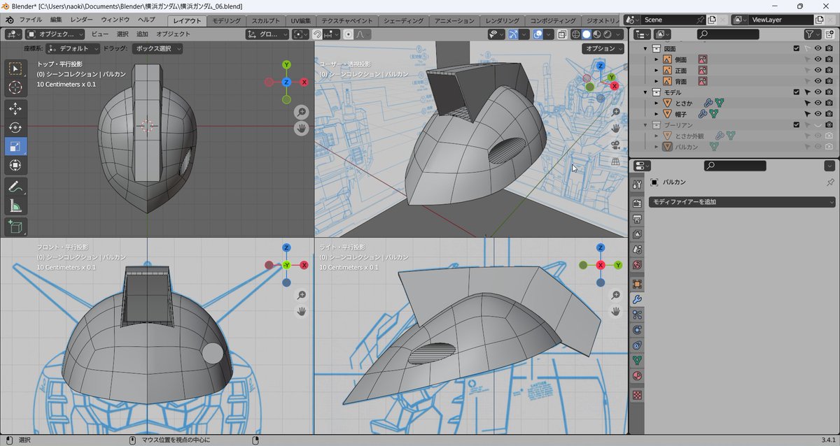Screen dimensions: 840x446
Task: Open the object mode dropdown
Action: pyautogui.click(x=55, y=34)
